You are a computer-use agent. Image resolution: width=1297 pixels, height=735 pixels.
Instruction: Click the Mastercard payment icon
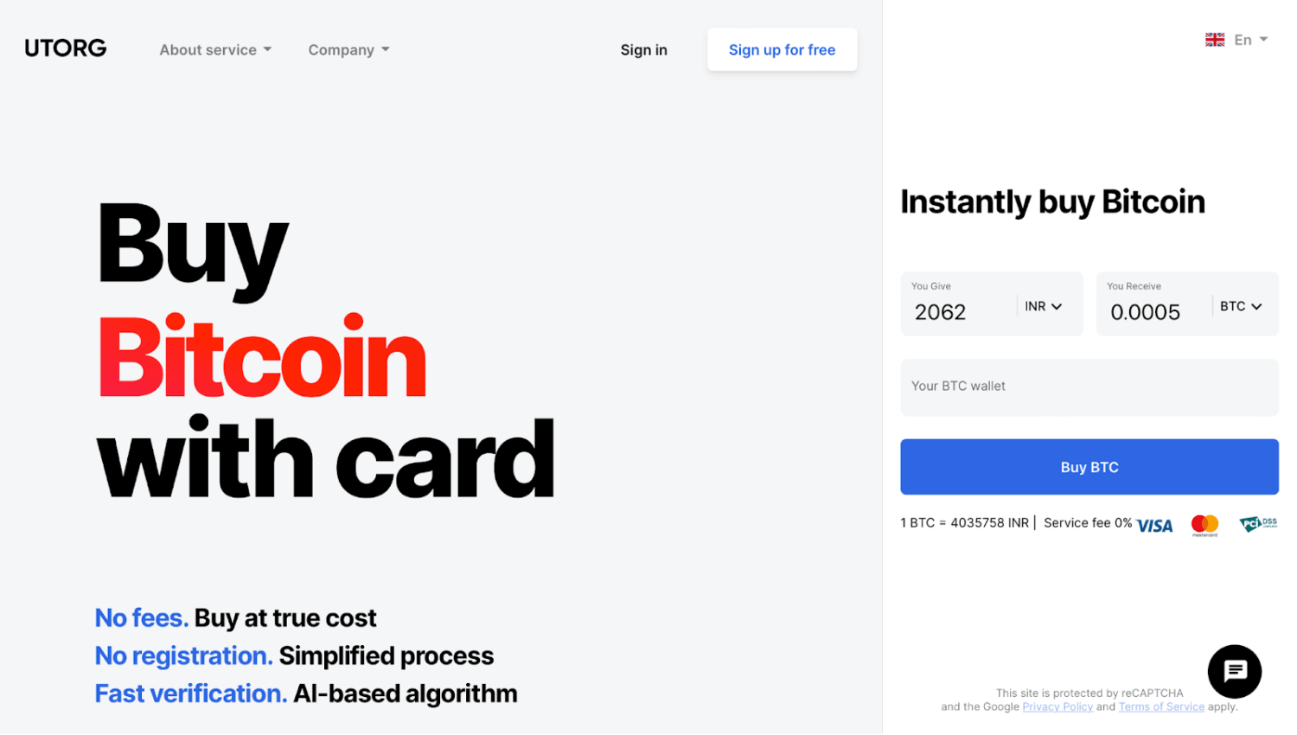(1204, 524)
